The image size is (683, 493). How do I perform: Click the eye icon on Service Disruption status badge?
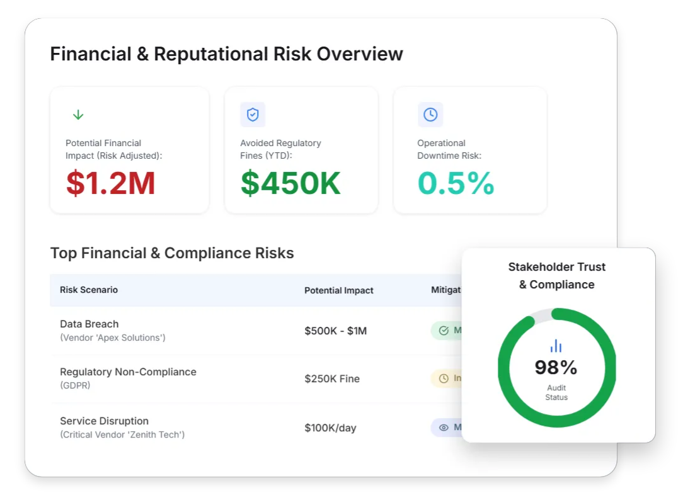point(443,428)
